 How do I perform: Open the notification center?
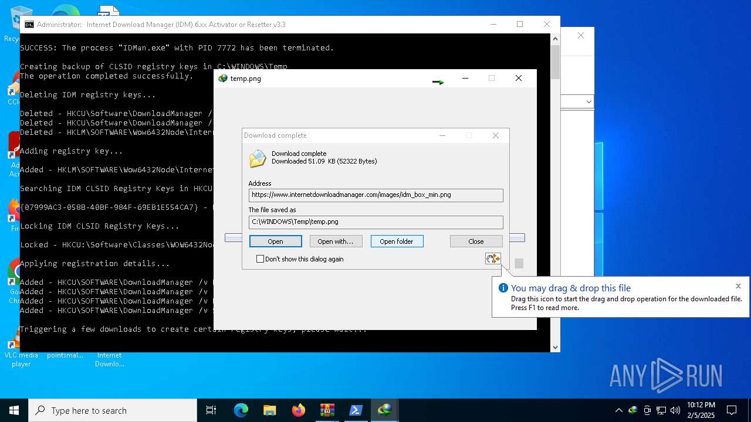(x=732, y=410)
